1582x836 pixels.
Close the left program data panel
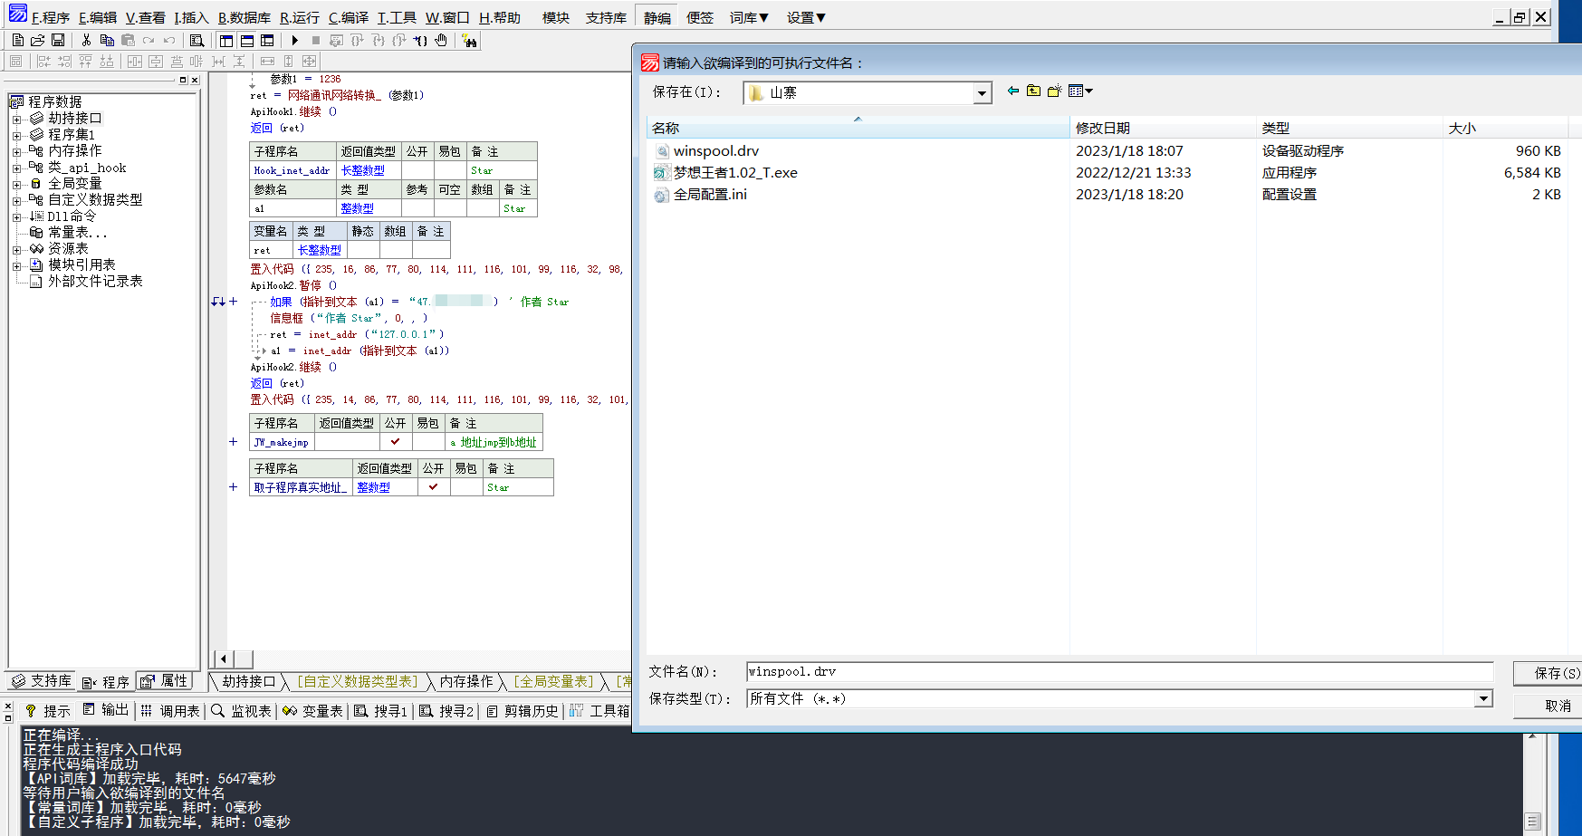[x=194, y=80]
